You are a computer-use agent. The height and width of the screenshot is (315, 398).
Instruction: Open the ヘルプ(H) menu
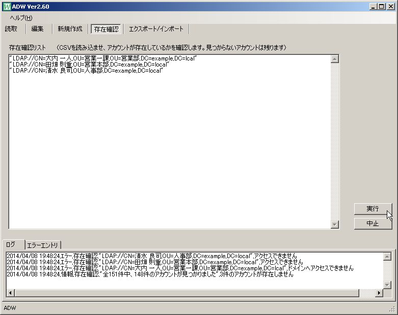pyautogui.click(x=21, y=18)
